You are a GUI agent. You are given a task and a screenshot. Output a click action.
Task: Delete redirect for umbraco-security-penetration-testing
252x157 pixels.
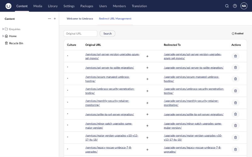click(235, 91)
